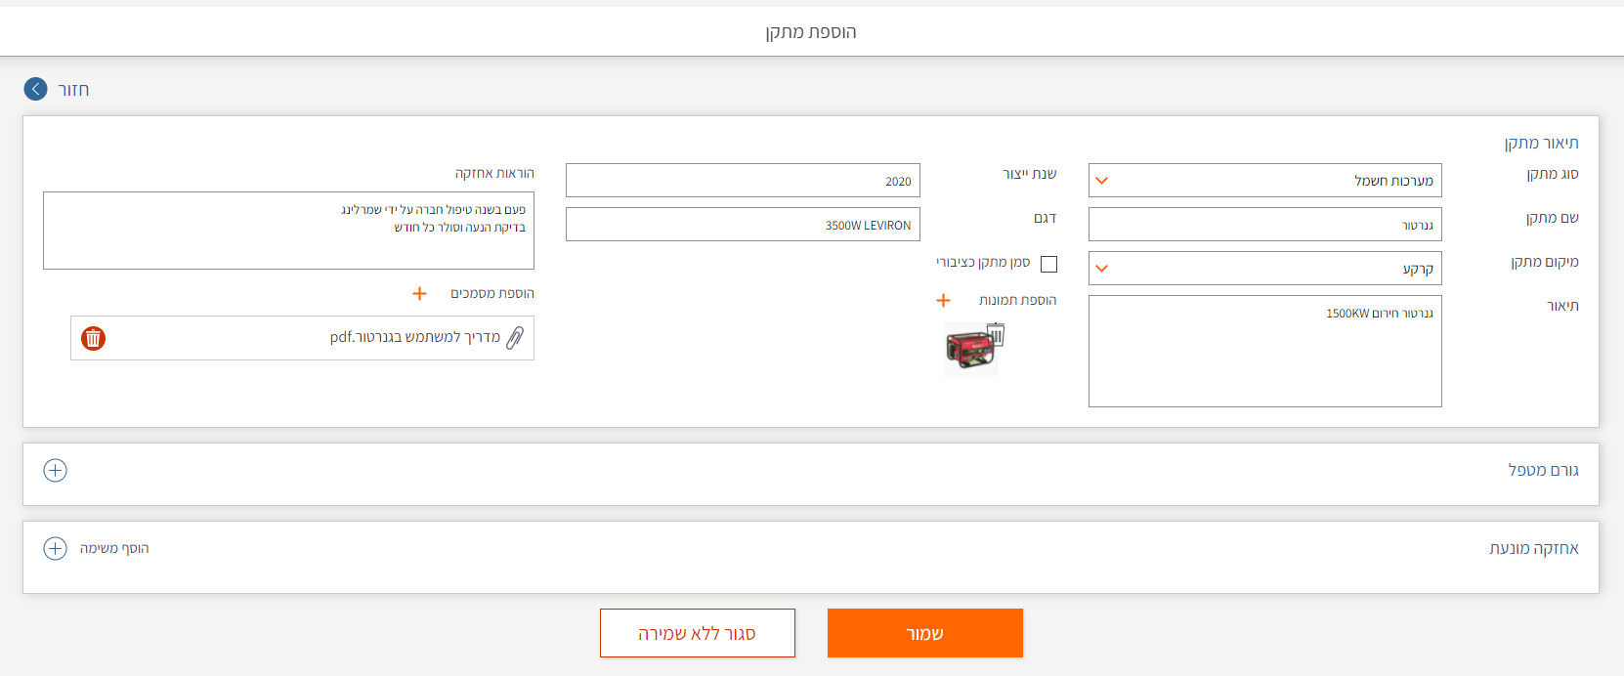Click the paperclip icon on the PDF row
Viewport: 1624px width, 676px height.
coord(515,338)
